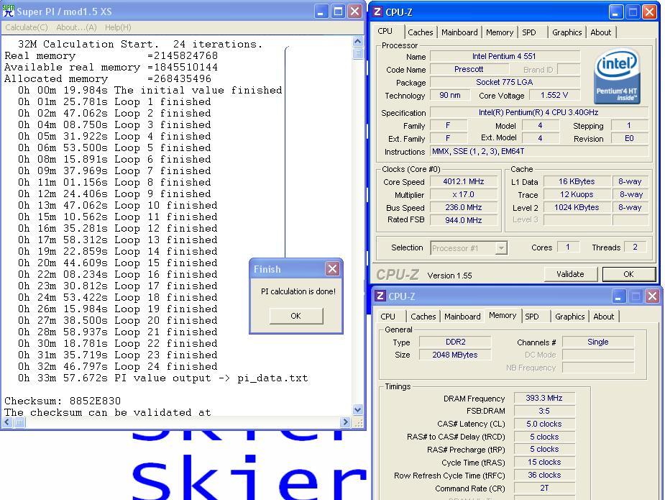Screen dimensions: 665x500
Task: Click the memory Type value DDR2
Action: click(x=456, y=342)
